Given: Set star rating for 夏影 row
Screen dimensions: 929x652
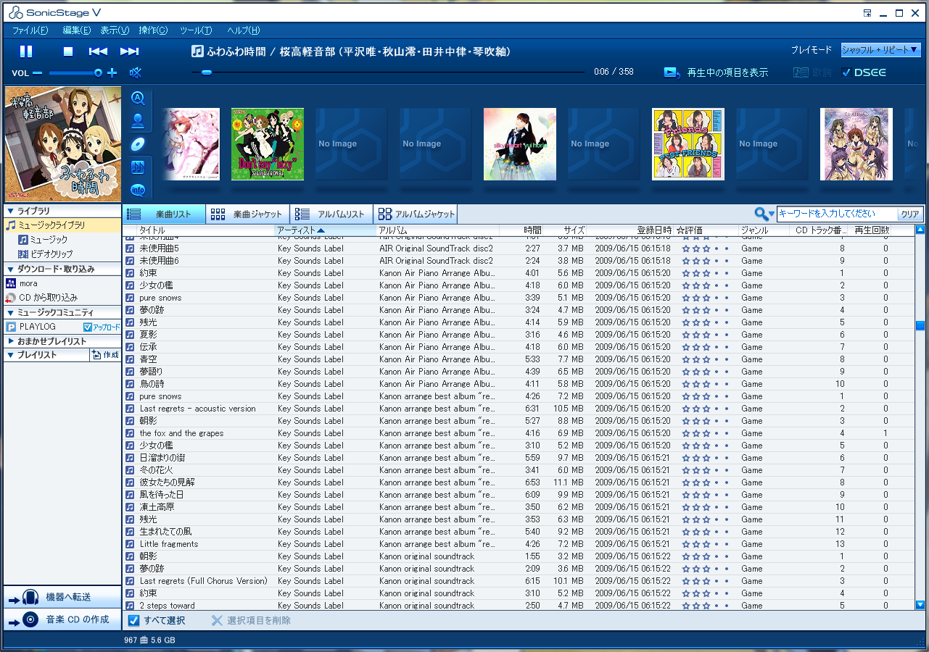Looking at the screenshot, I should click(x=706, y=335).
